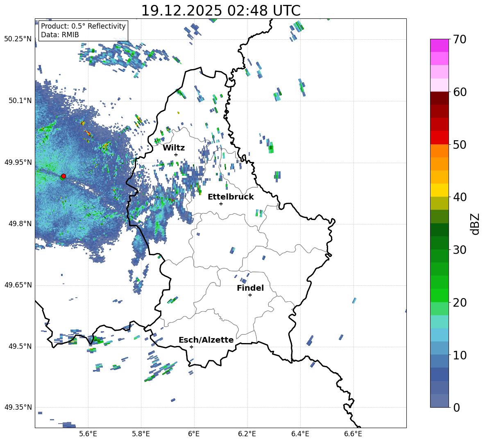Viewport: 485px width, 442px height.
Task: Click the 50.1°N latitude label
Action: 20,101
